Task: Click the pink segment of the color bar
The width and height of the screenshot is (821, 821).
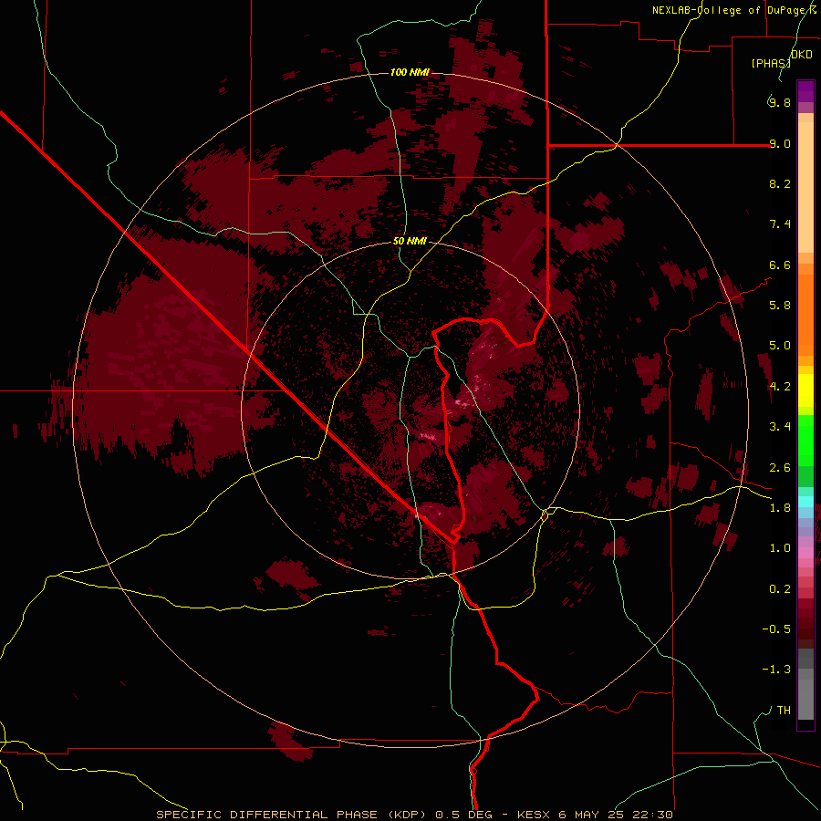Action: (805, 553)
